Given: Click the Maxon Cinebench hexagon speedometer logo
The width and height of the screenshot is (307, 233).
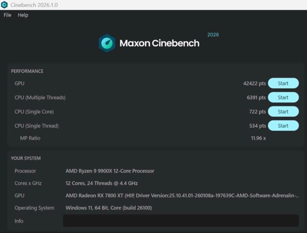Looking at the screenshot, I should click(107, 43).
